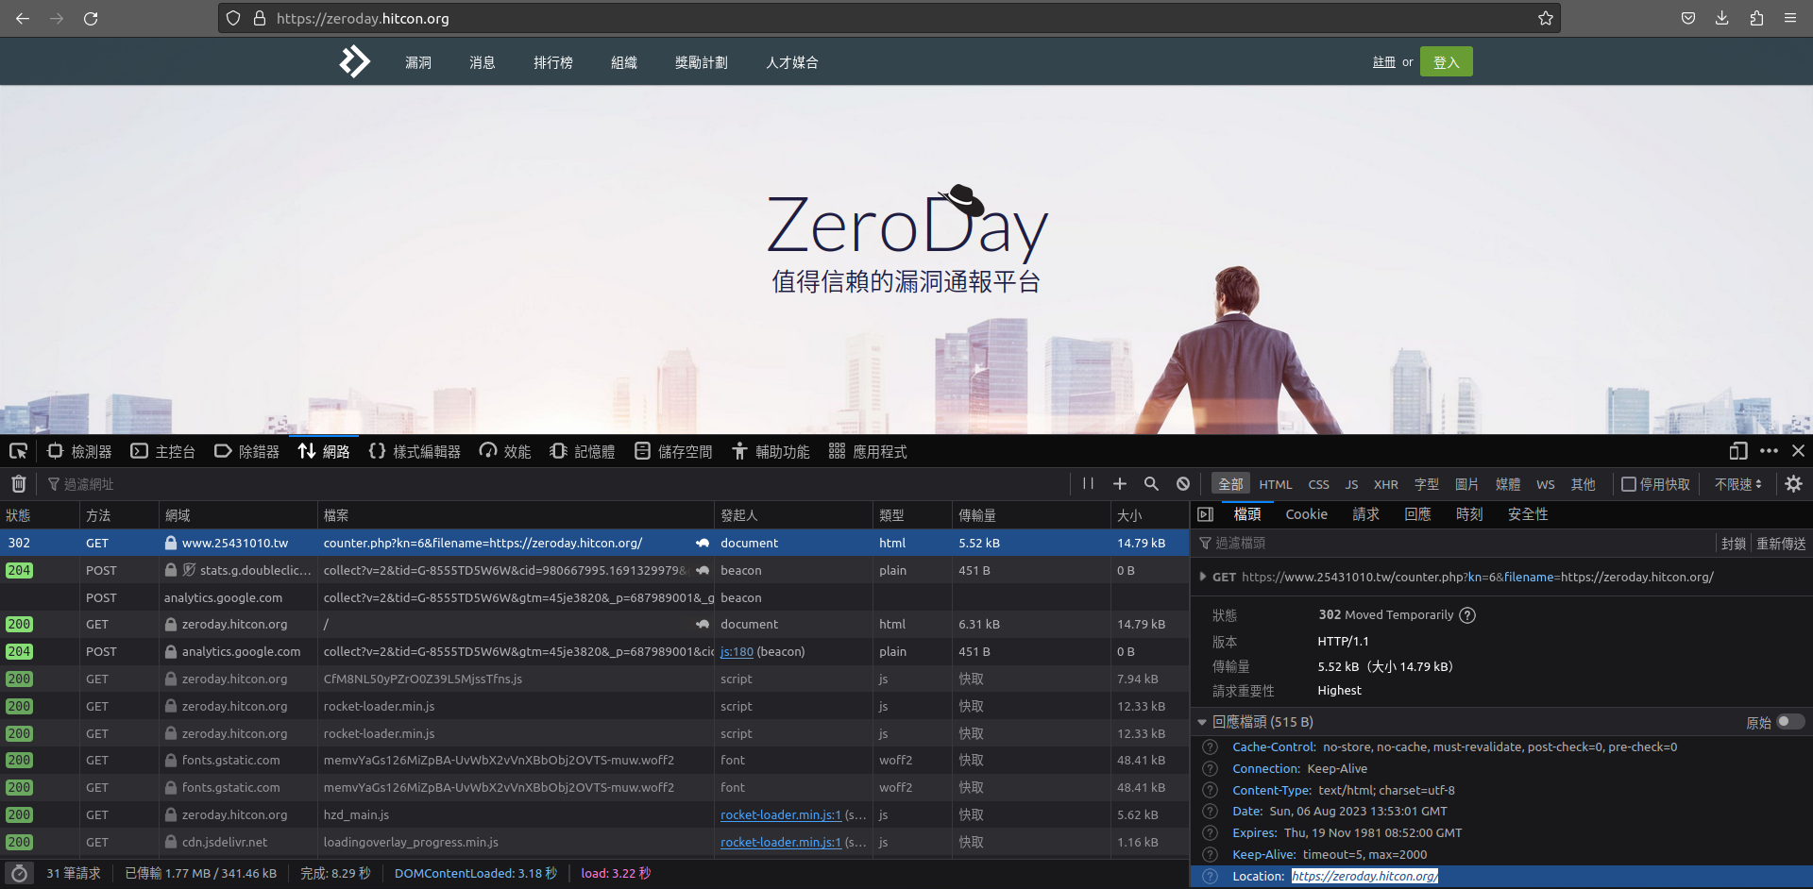Click the HITCON ZeroDay logo in navbar
This screenshot has width=1813, height=889.
tap(354, 61)
